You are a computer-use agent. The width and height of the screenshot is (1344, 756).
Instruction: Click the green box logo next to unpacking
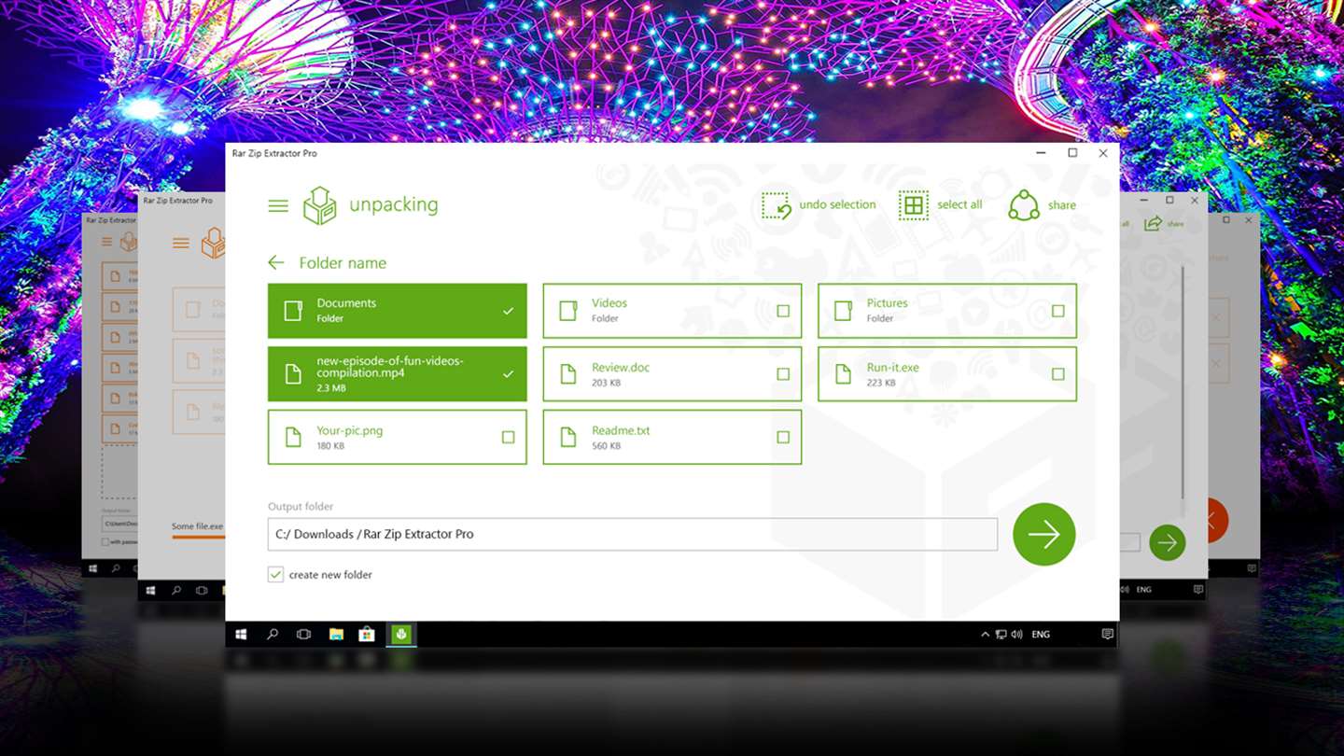tap(319, 205)
